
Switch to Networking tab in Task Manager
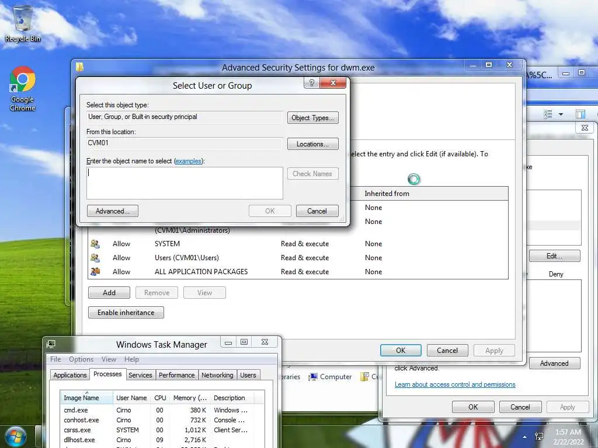coord(217,375)
